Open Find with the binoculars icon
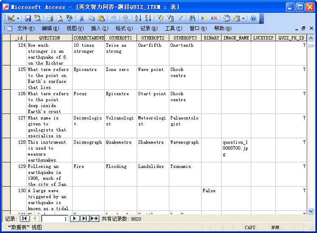The height and width of the screenshot is (233, 317). (x=192, y=18)
